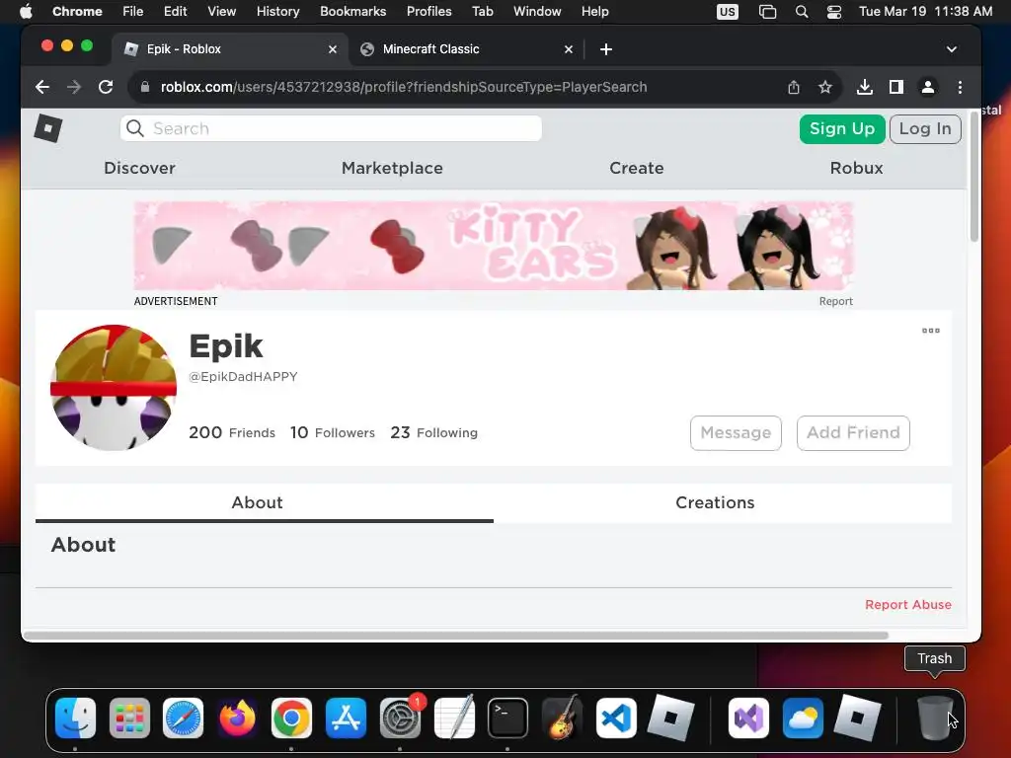Screen dimensions: 1011x758
Task: Click the Add Friend button
Action: (x=853, y=432)
